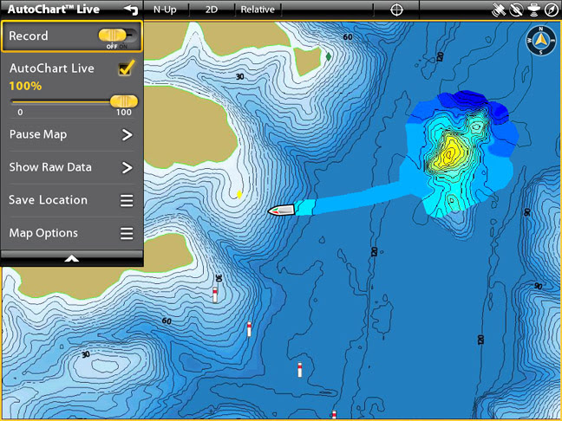562x421 pixels.
Task: Click the slider maximum label 100
Action: pyautogui.click(x=124, y=113)
